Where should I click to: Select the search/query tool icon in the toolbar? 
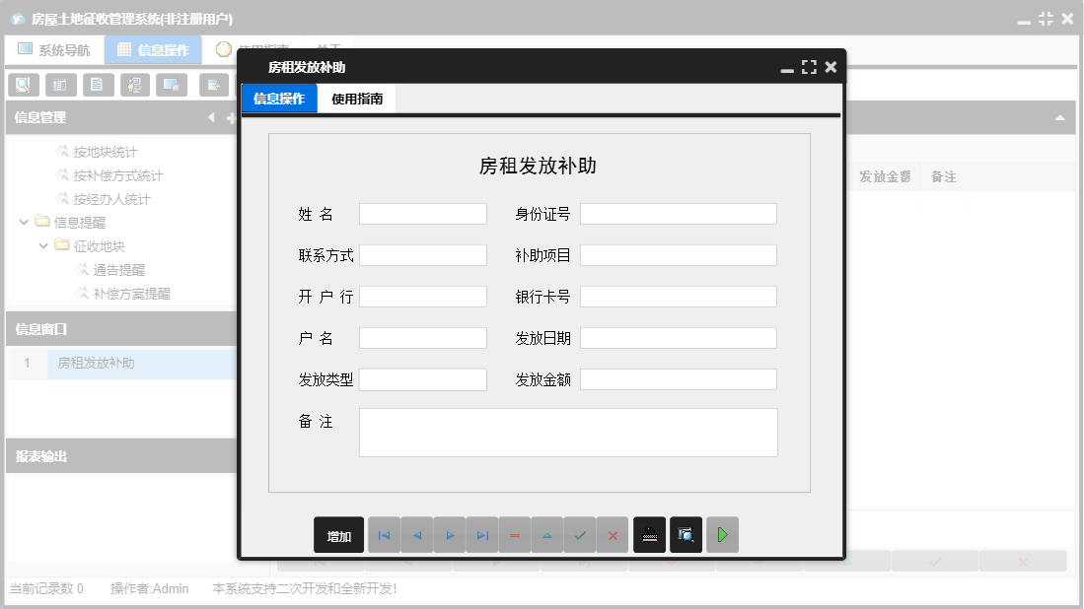pos(23,85)
